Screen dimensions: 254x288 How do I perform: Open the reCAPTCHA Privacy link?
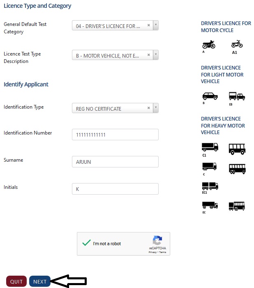click(152, 252)
